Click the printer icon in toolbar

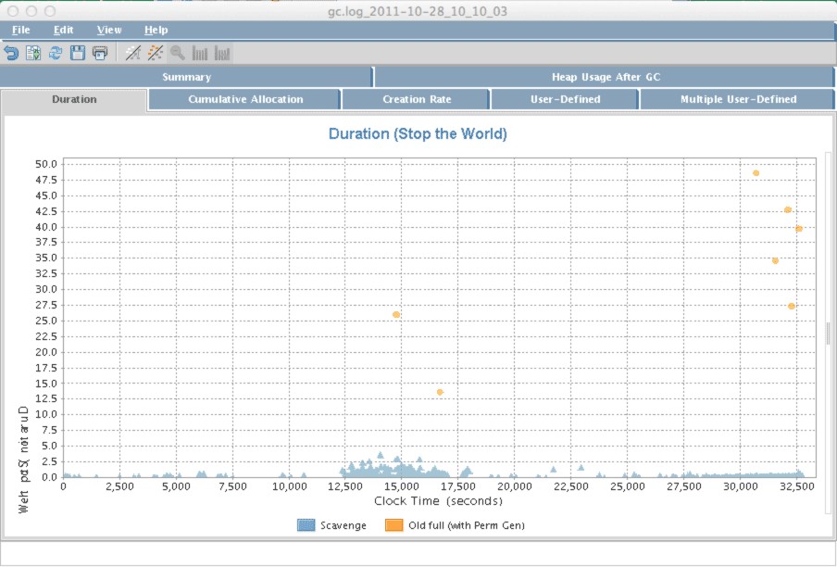click(100, 53)
